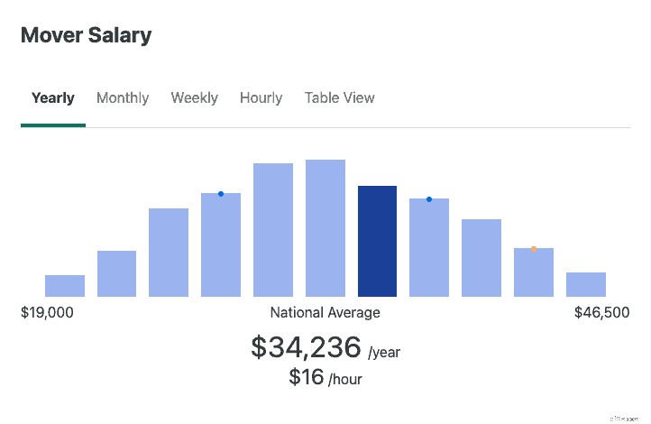Image resolution: width=651 pixels, height=424 pixels.
Task: Click the second bar from the left
Action: click(116, 273)
